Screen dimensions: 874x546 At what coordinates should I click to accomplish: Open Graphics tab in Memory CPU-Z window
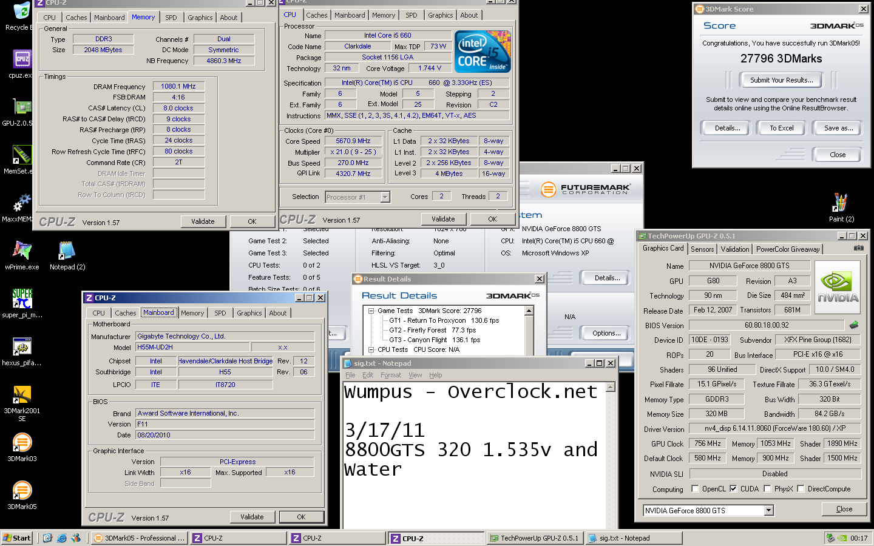(x=200, y=18)
